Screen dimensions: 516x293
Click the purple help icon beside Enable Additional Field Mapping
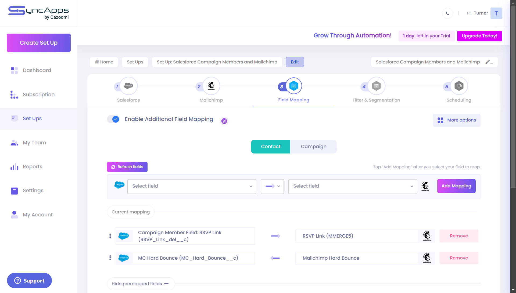[x=224, y=121]
